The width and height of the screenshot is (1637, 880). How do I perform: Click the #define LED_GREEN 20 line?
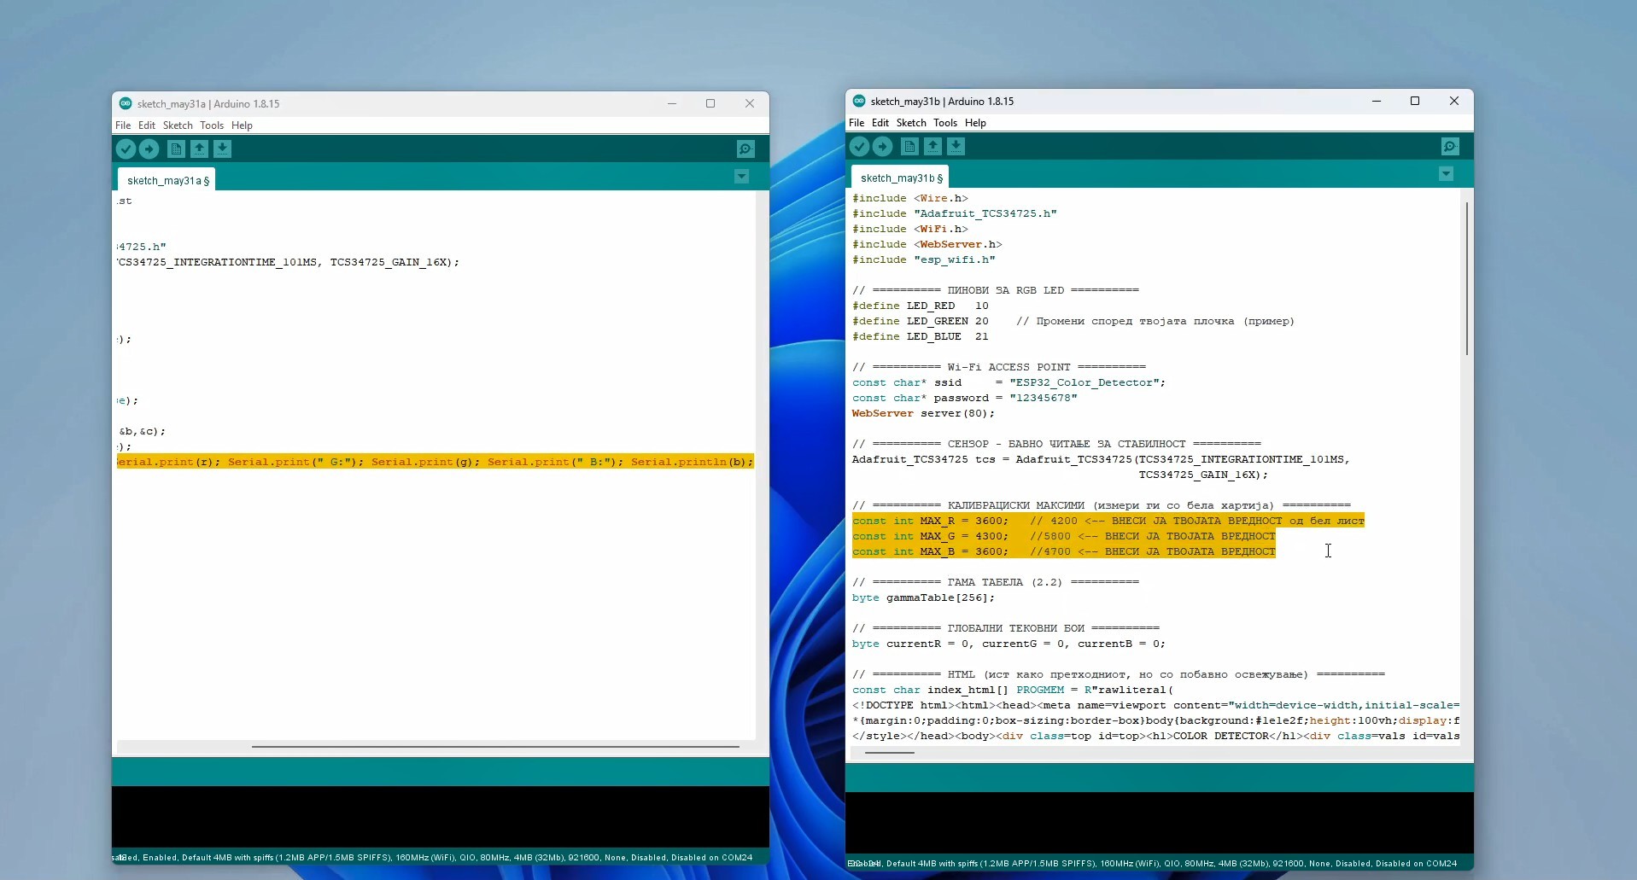tap(1073, 321)
